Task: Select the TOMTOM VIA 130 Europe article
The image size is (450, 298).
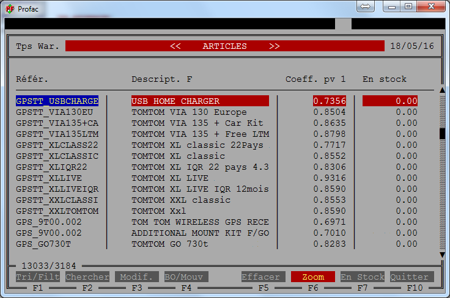Action: pyautogui.click(x=189, y=112)
